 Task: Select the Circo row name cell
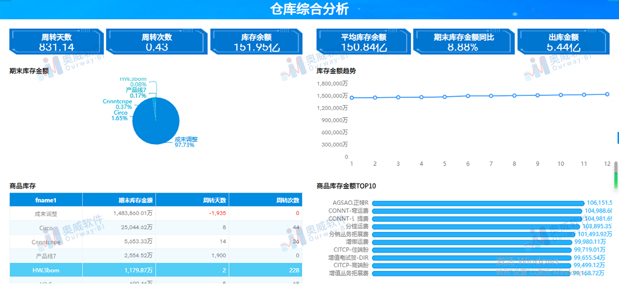coord(46,227)
